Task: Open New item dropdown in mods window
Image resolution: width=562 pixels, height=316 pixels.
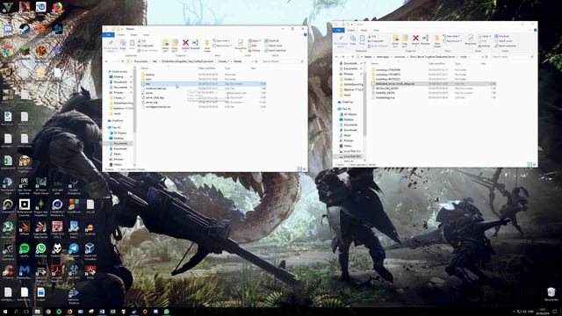Action: click(x=451, y=36)
